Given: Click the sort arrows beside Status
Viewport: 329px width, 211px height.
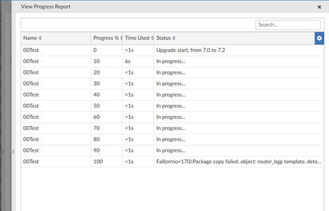Looking at the screenshot, I should coord(174,38).
